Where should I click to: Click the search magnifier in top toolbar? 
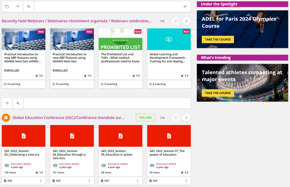click(x=29, y=7)
